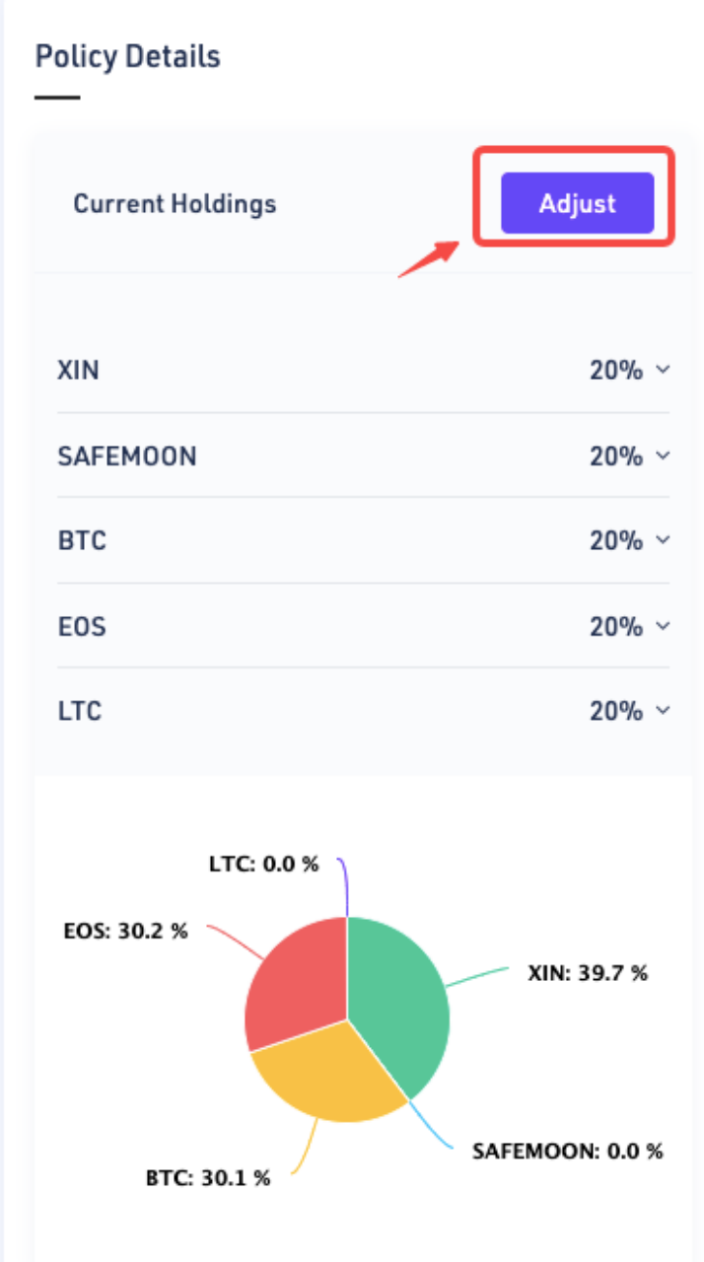Image resolution: width=704 pixels, height=1262 pixels.
Task: Click the Current Holdings heading
Action: pos(175,204)
